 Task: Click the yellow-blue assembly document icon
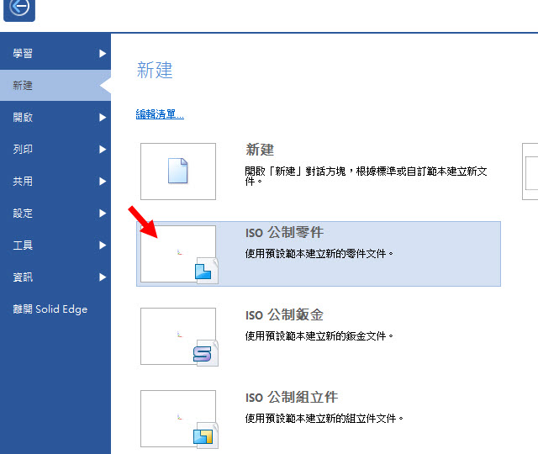tap(206, 436)
